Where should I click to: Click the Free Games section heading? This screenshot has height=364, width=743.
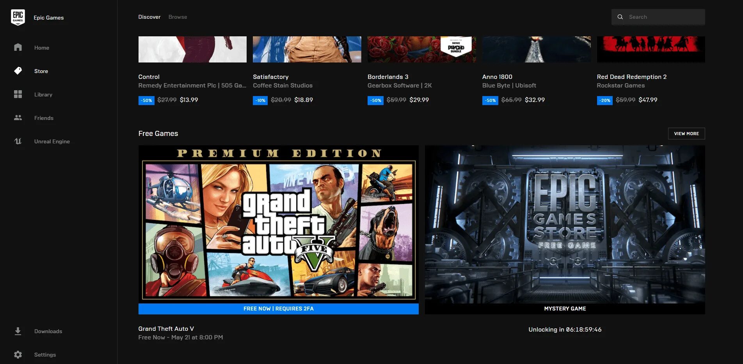click(x=158, y=133)
